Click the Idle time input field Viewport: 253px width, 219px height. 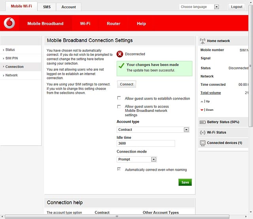coord(146,143)
